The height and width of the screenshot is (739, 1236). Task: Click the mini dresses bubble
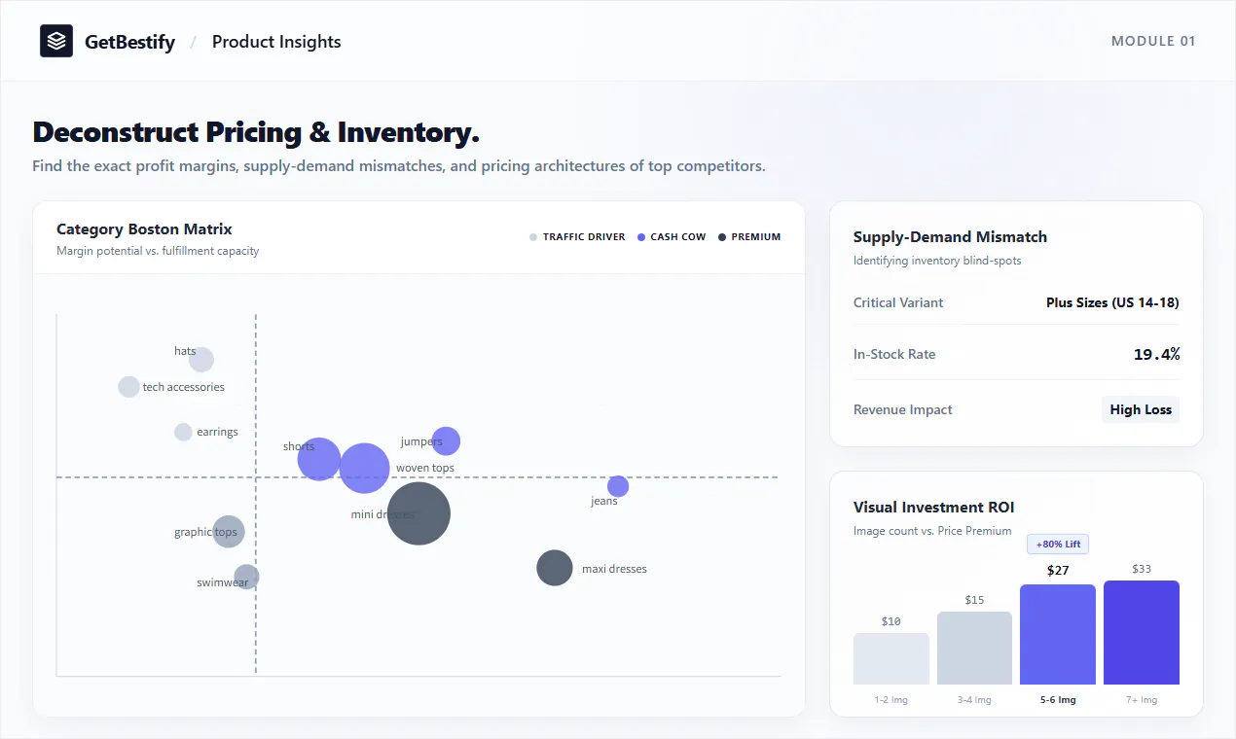point(418,512)
